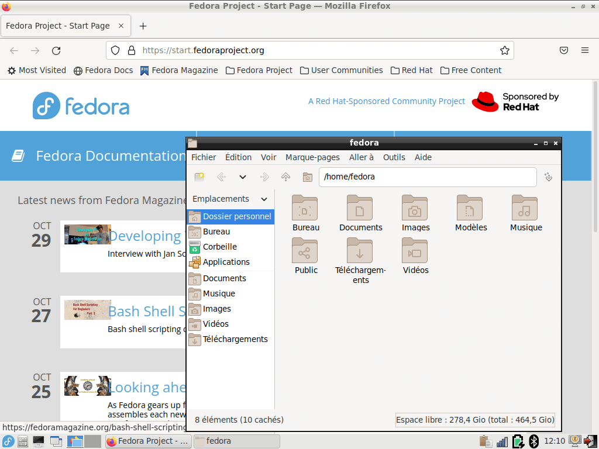Select Vidéos in the sidebar
This screenshot has height=449, width=599.
(230, 324)
